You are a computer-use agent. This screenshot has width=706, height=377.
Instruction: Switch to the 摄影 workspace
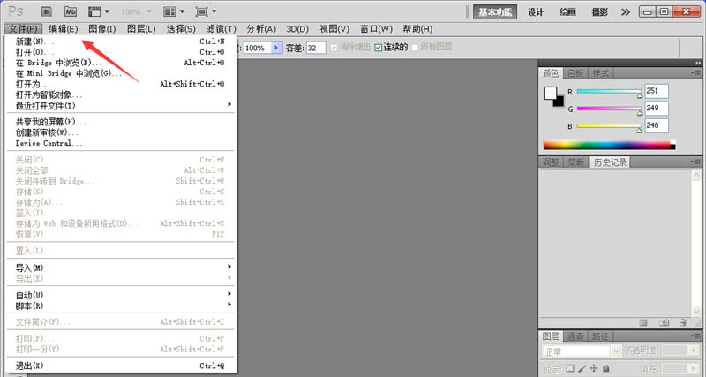point(600,12)
